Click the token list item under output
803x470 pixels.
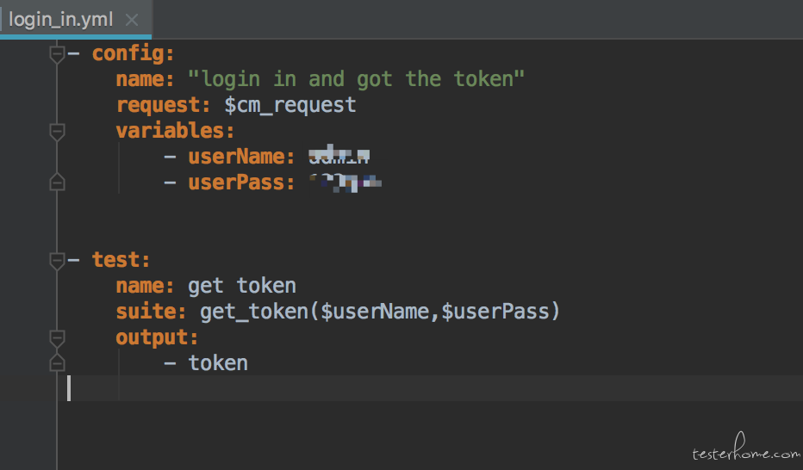(218, 363)
